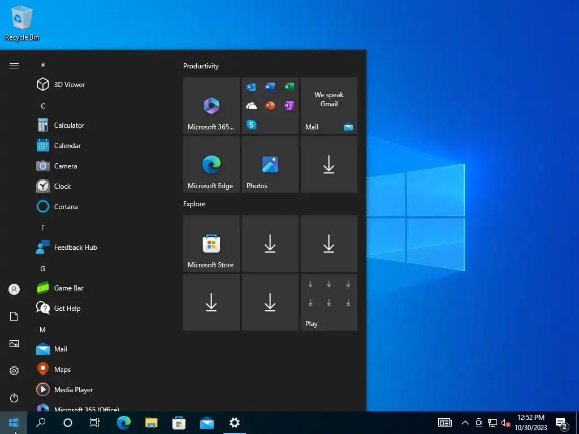Image resolution: width=579 pixels, height=434 pixels.
Task: Open the user account icon in Start sidebar
Action: [x=14, y=289]
